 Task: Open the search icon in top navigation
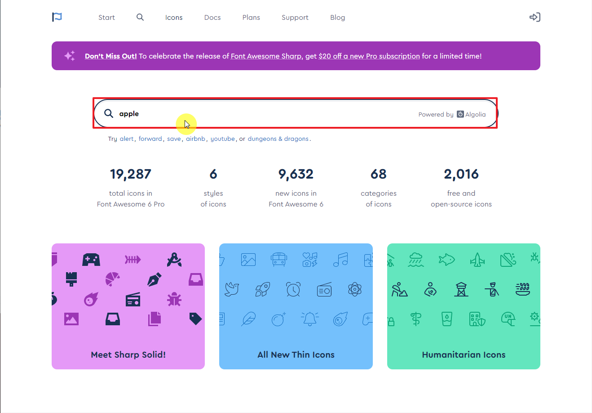[x=140, y=17]
